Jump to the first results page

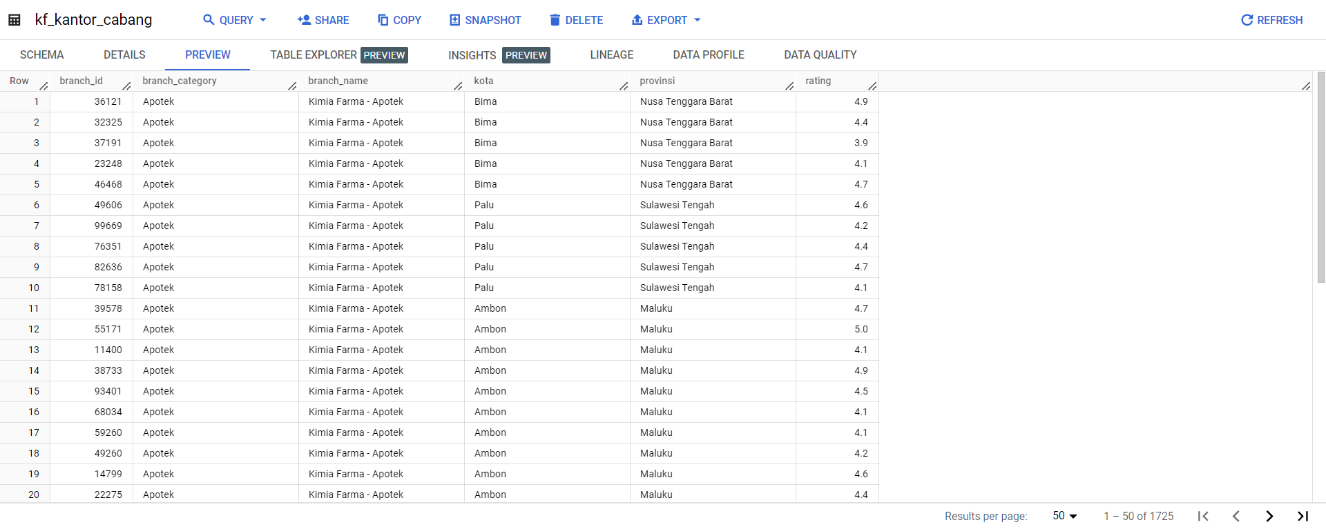[1203, 516]
